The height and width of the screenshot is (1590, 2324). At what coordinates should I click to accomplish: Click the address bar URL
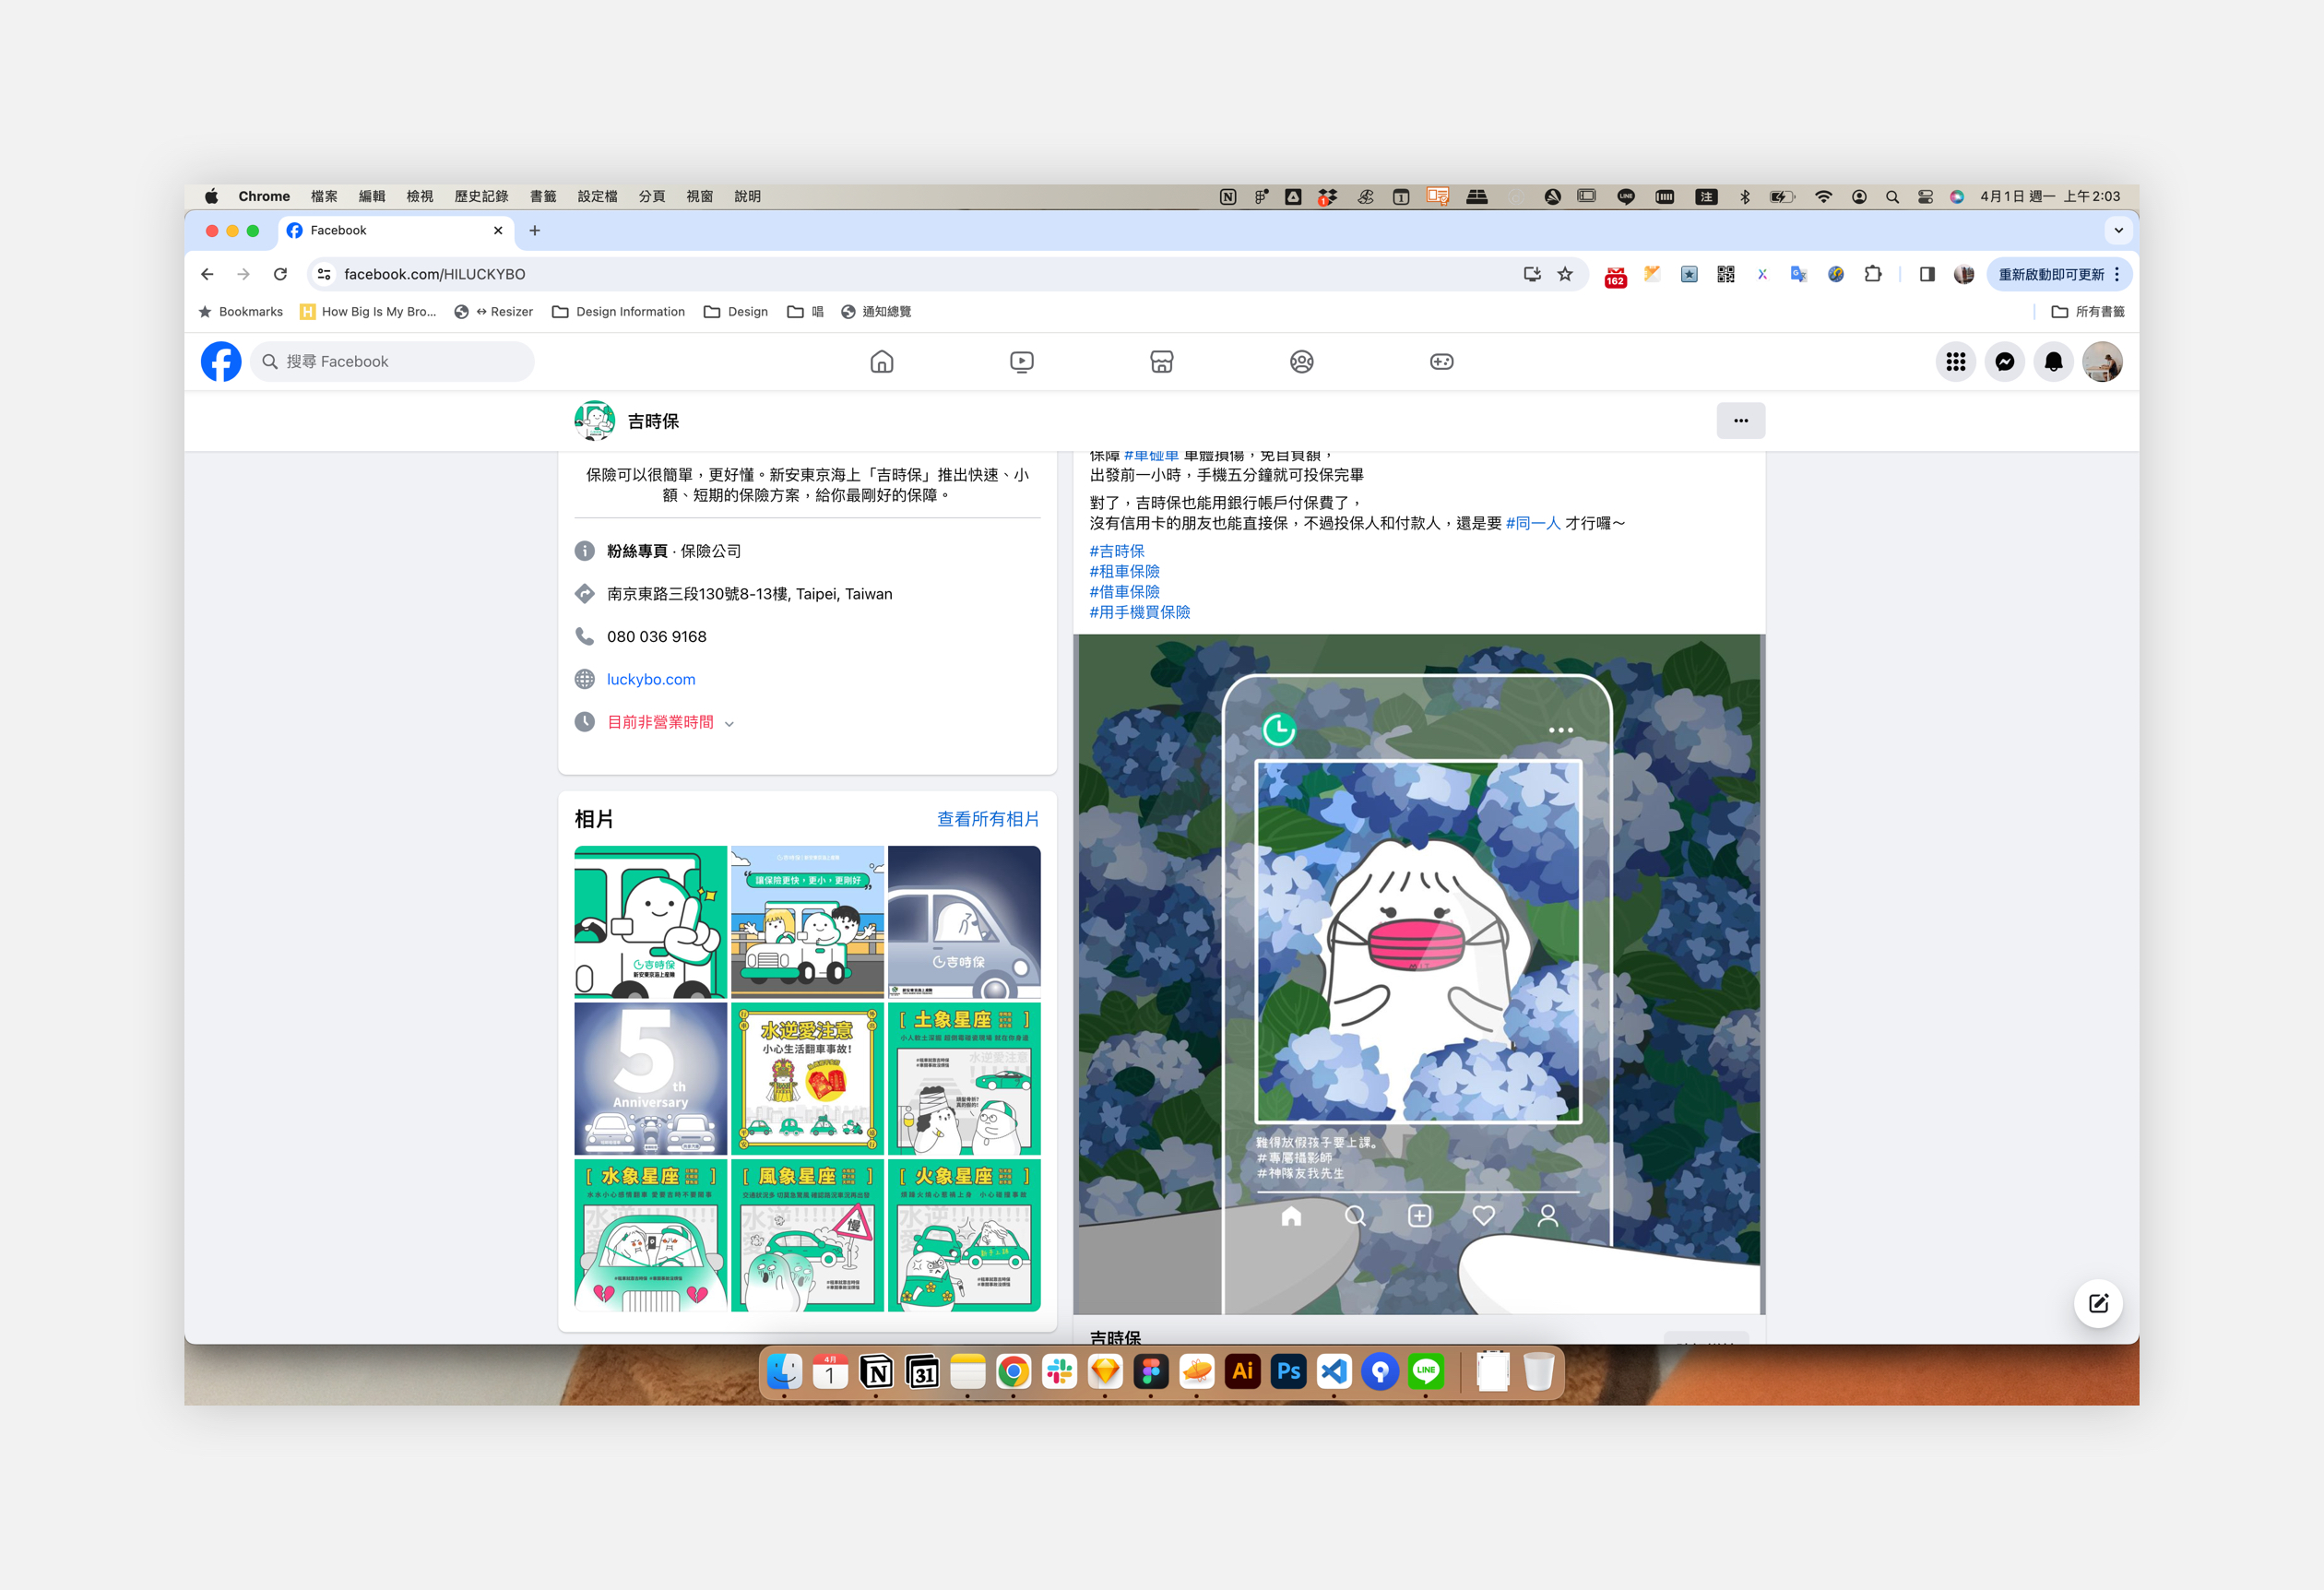[x=435, y=274]
